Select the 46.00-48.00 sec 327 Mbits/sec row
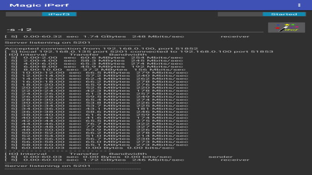Screen dimensions: 312x175 [x=96, y=127]
